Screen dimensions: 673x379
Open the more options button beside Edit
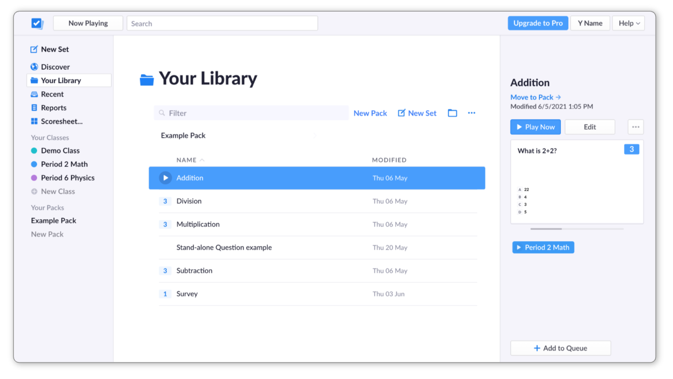pyautogui.click(x=635, y=127)
